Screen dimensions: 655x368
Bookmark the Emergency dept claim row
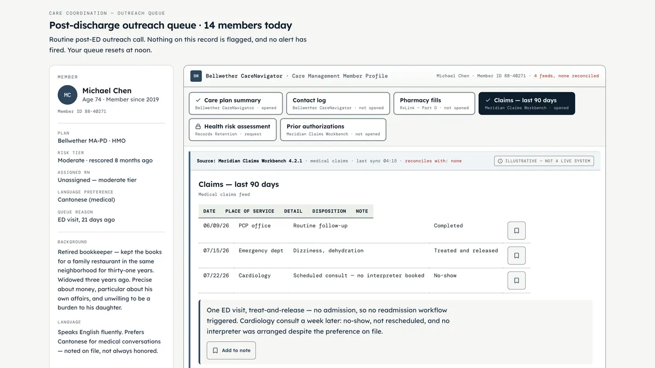[x=516, y=255]
